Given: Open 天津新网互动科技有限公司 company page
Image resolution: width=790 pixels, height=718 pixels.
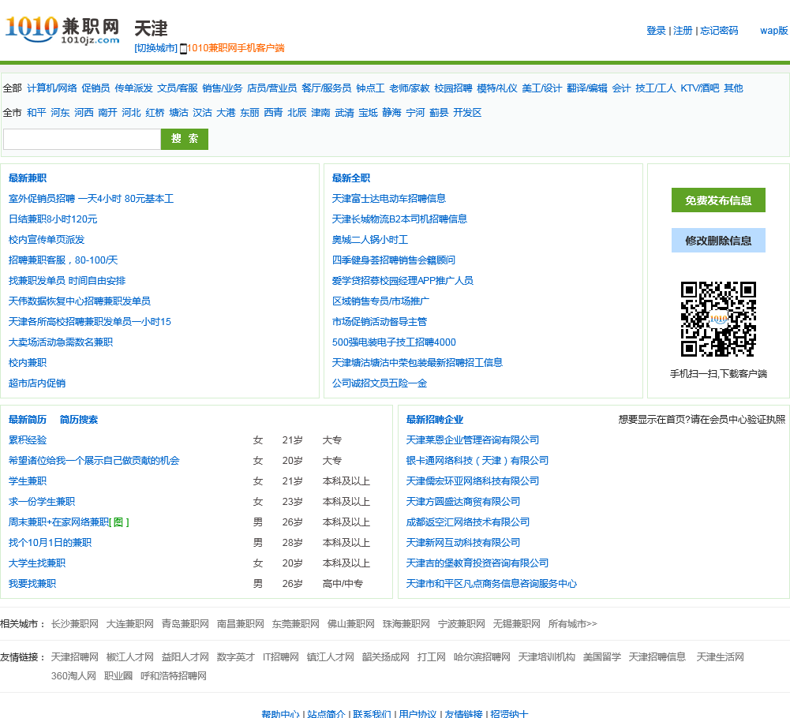Looking at the screenshot, I should tap(463, 543).
